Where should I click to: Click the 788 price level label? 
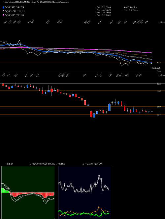point(159,72)
